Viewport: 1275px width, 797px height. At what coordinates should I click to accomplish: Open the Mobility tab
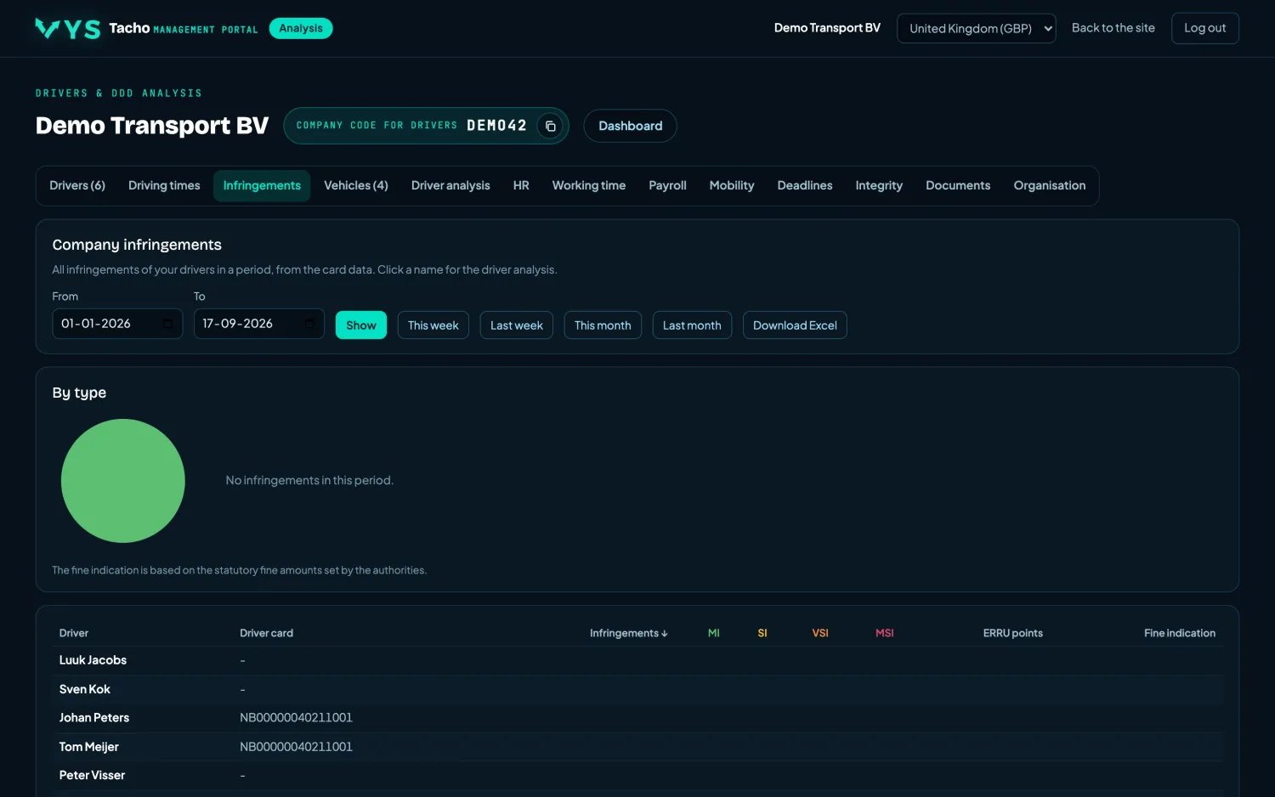tap(732, 185)
